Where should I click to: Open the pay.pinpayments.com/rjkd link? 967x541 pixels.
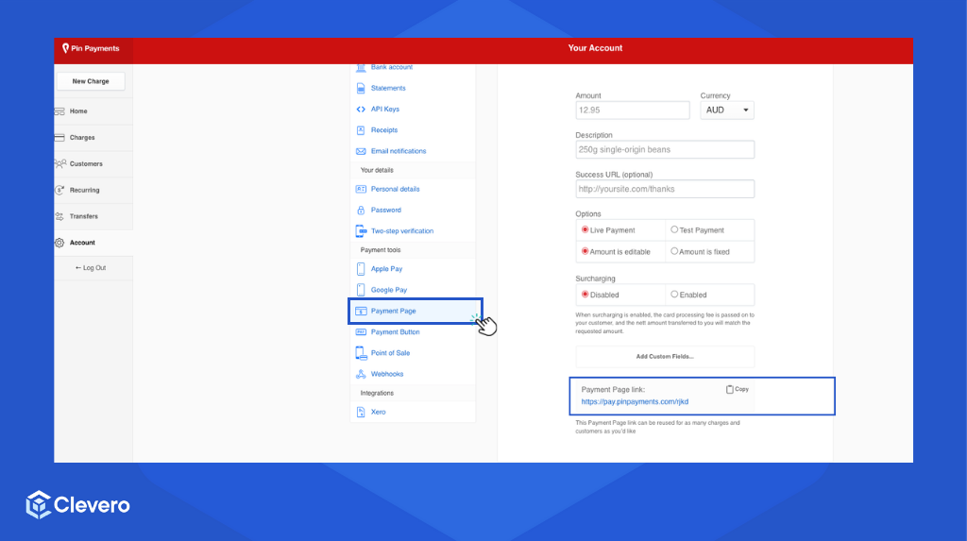coord(635,401)
